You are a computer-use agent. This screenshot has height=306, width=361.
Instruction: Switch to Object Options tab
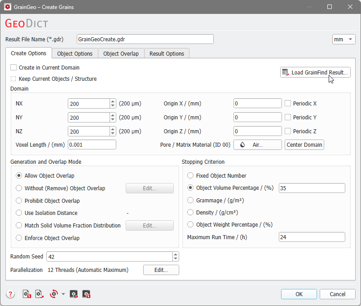click(x=75, y=53)
